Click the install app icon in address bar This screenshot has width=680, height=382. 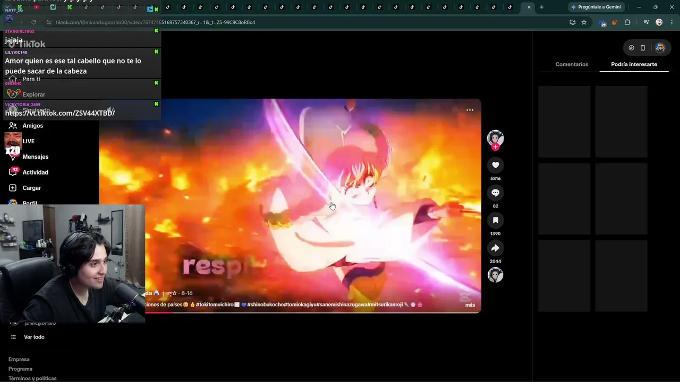[572, 22]
